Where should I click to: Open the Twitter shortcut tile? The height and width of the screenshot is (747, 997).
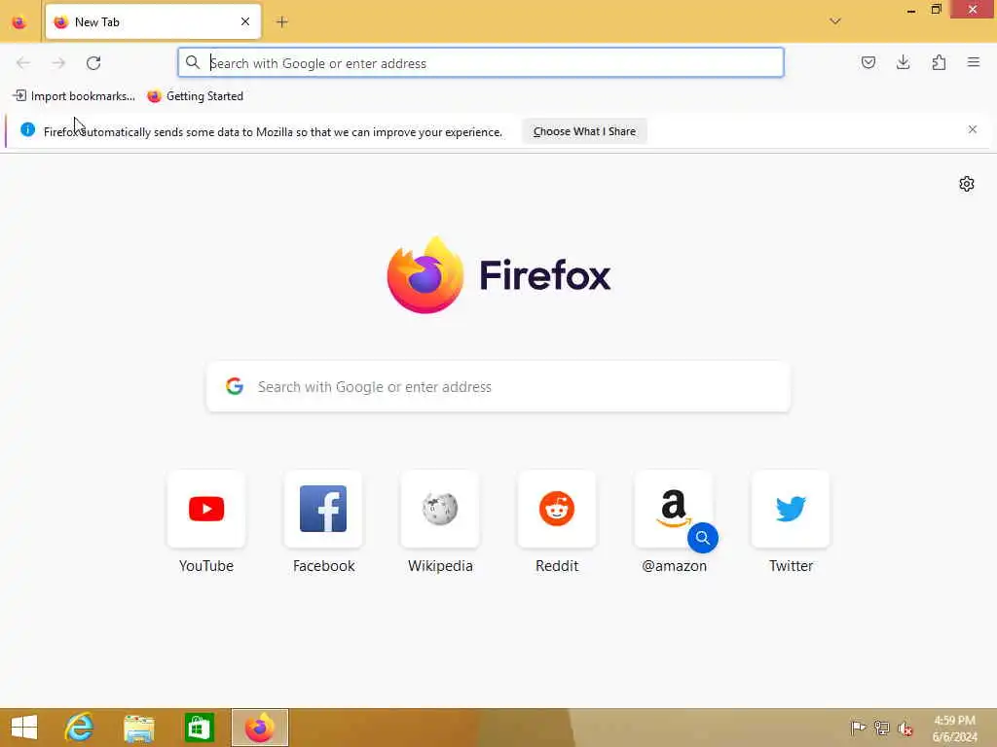pos(791,509)
